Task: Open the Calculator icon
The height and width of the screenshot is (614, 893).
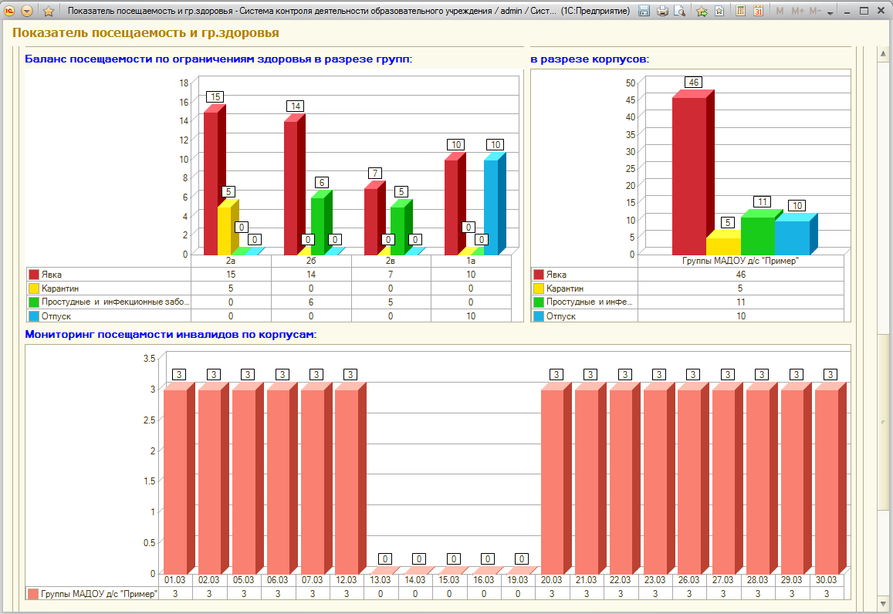Action: [740, 11]
